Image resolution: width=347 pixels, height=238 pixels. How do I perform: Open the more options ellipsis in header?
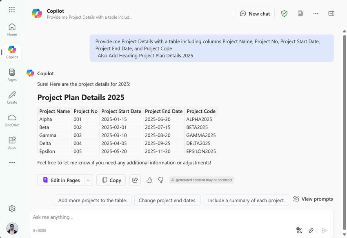316,13
